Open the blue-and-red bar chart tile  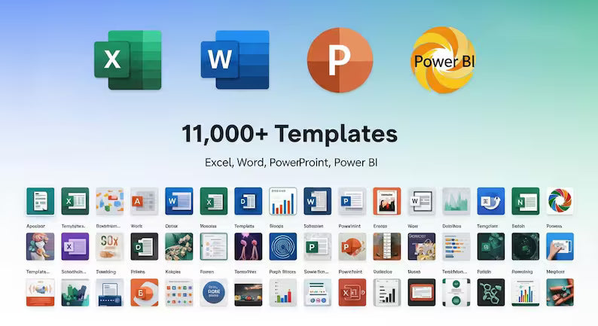pyautogui.click(x=283, y=201)
